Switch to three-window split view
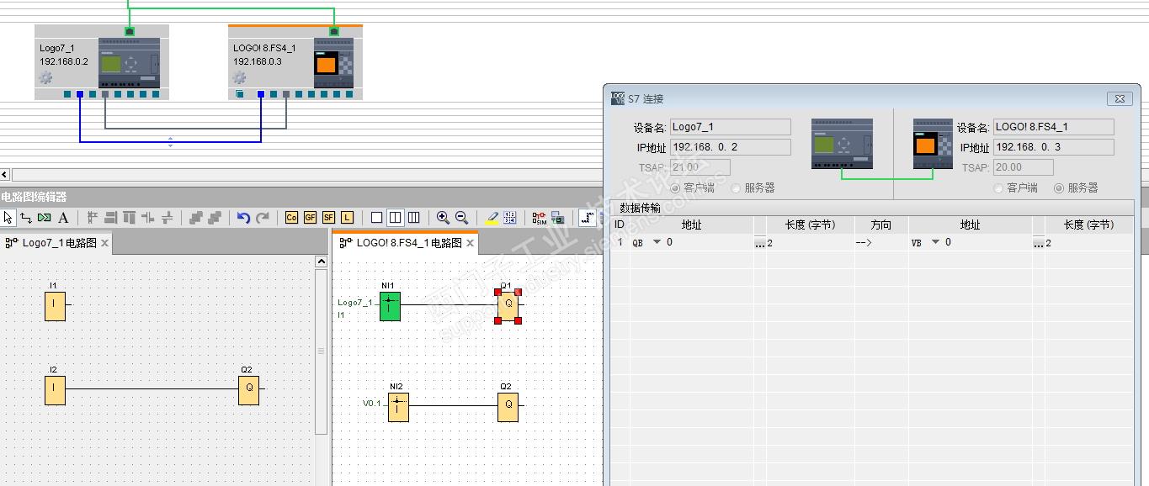 [413, 218]
